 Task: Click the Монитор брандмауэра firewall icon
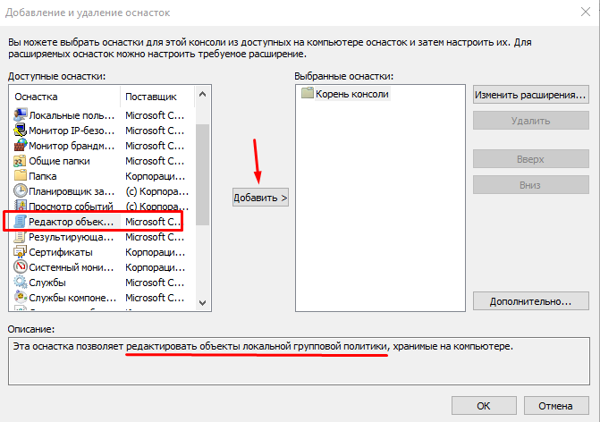click(x=20, y=146)
